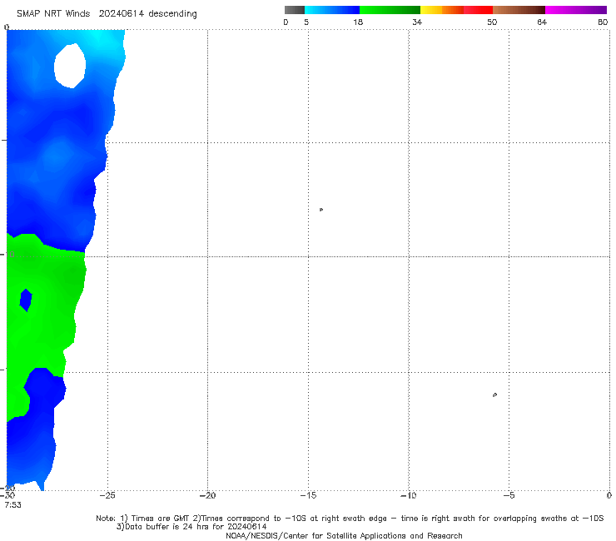Click the 'Data buffer is 24 hrs' note
The width and height of the screenshot is (616, 541).
tap(191, 527)
